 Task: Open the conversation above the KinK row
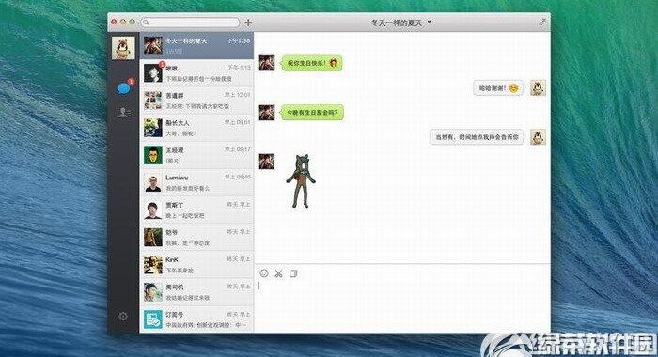tap(196, 237)
